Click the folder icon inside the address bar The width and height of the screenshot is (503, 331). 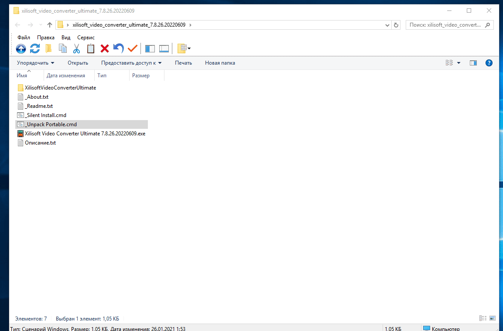pyautogui.click(x=60, y=25)
